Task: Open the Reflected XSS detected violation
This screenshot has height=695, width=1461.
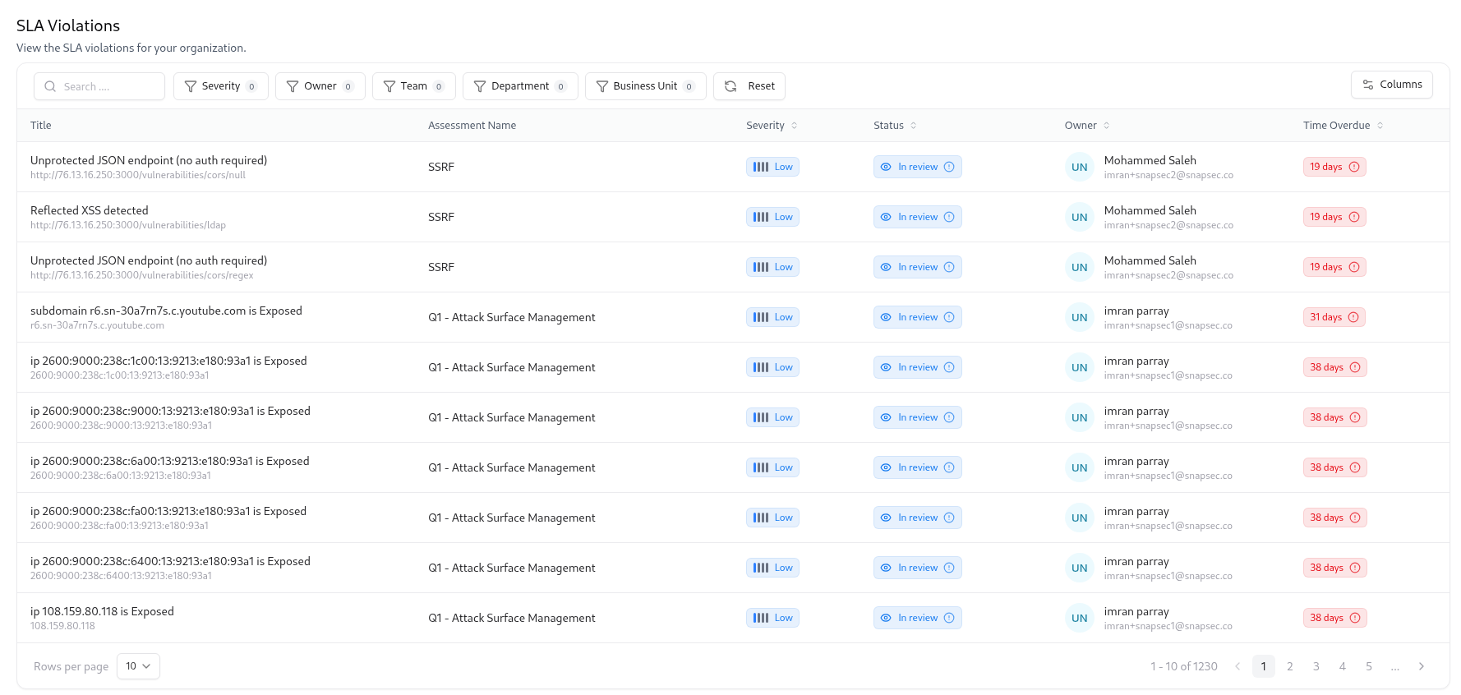Action: 90,210
